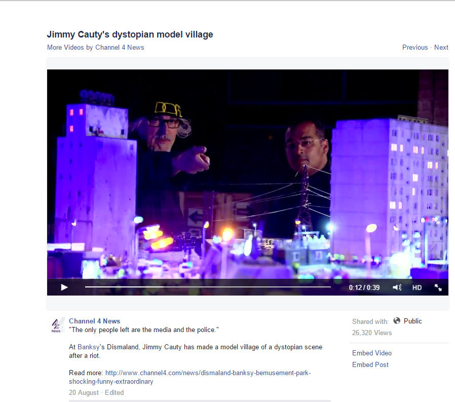
Task: Go to the Previous video
Action: tap(415, 47)
